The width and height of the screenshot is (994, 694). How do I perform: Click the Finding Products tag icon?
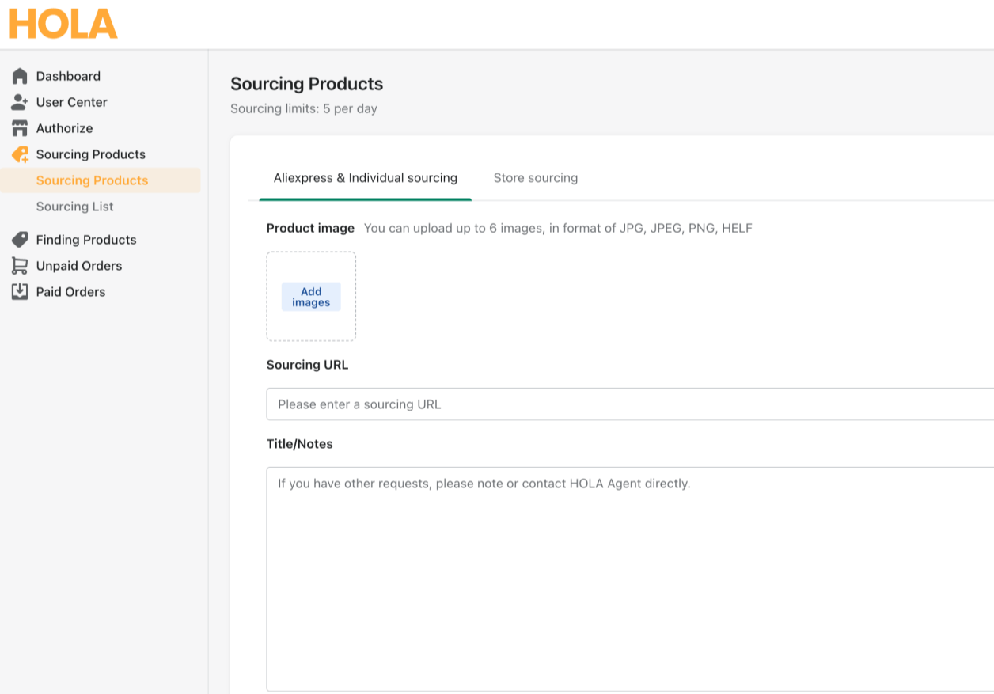pos(20,240)
